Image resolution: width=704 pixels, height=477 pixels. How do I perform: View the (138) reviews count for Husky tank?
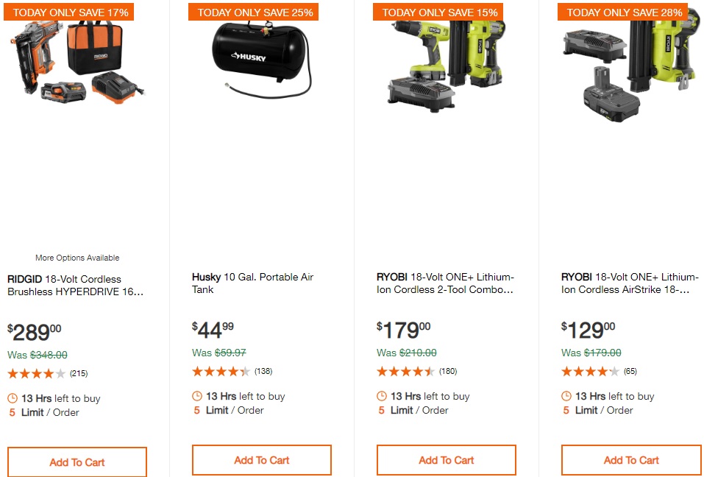263,371
